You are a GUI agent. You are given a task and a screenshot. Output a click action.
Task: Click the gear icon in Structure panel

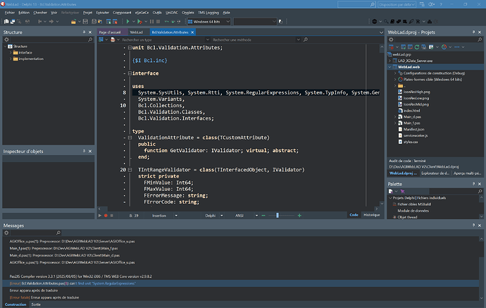click(x=6, y=39)
